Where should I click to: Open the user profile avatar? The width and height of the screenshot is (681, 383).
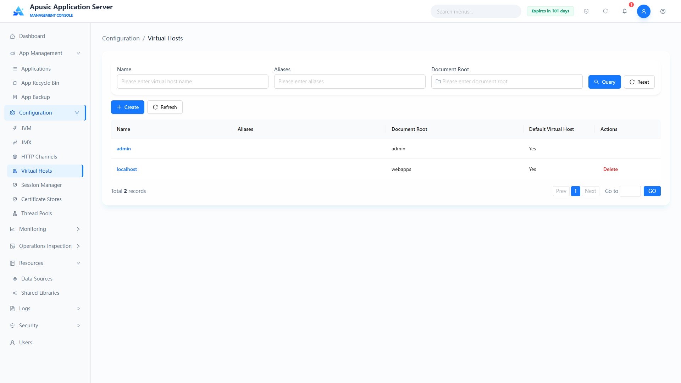pyautogui.click(x=644, y=11)
